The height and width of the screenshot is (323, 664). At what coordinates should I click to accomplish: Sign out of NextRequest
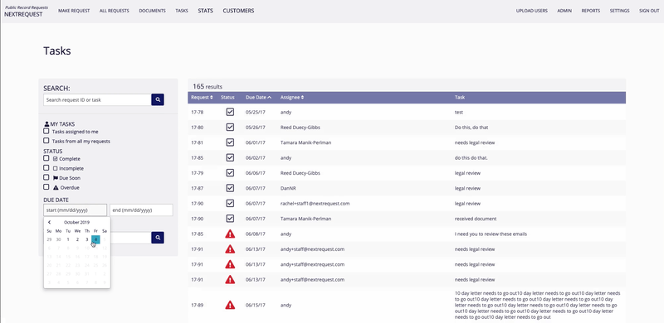pos(649,11)
